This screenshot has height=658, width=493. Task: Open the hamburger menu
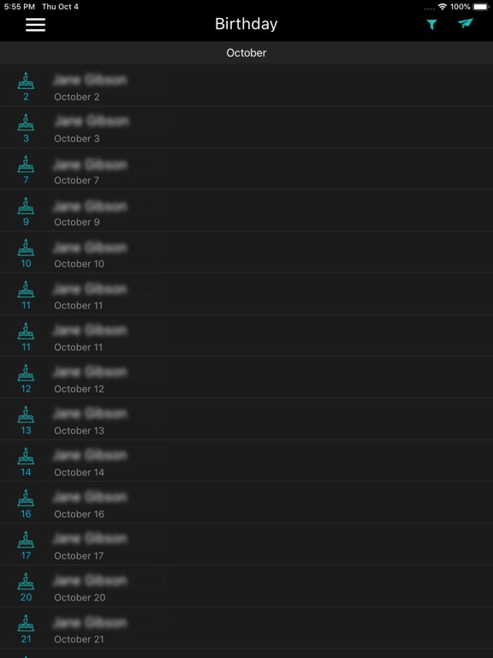pyautogui.click(x=35, y=25)
